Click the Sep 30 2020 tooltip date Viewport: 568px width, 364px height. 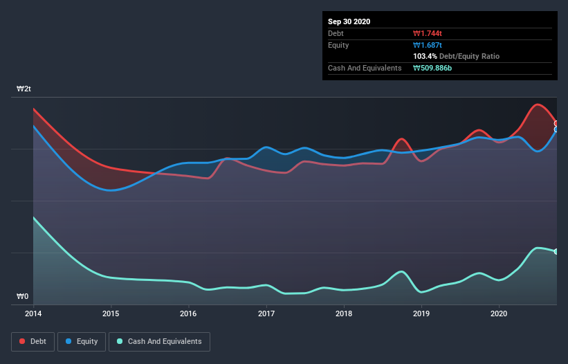coord(349,21)
